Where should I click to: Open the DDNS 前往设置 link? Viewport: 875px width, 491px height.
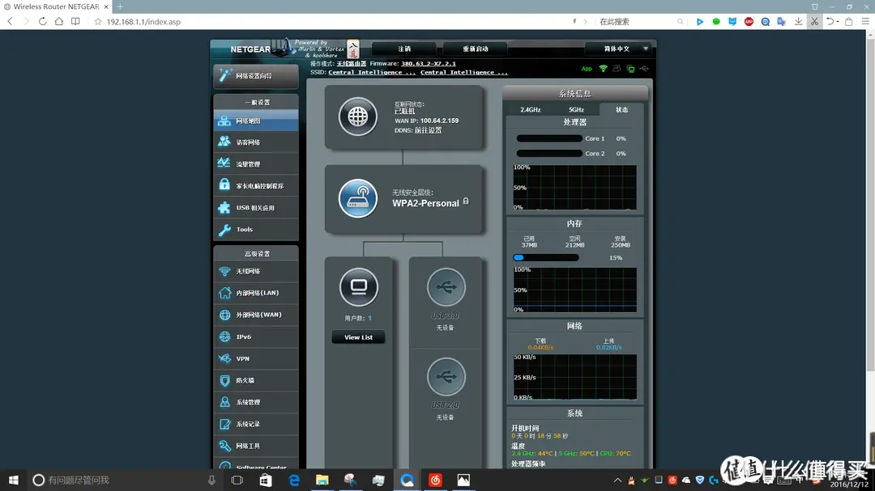(428, 130)
